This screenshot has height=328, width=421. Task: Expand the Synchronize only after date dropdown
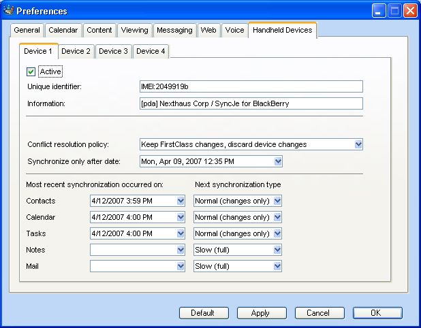tap(277, 161)
